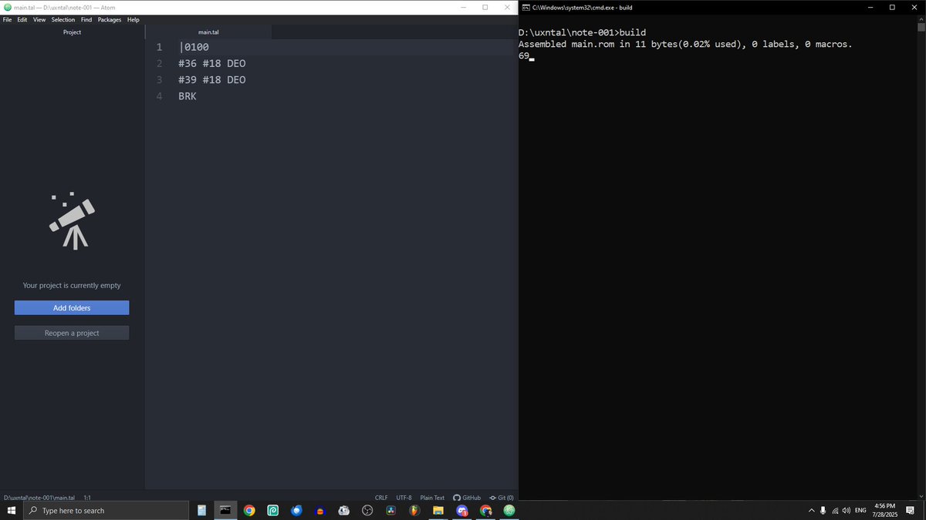926x520 pixels.
Task: Open the View menu in Atom
Action: pyautogui.click(x=39, y=19)
